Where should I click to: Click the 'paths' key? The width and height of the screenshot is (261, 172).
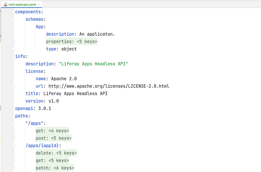(x=22, y=116)
